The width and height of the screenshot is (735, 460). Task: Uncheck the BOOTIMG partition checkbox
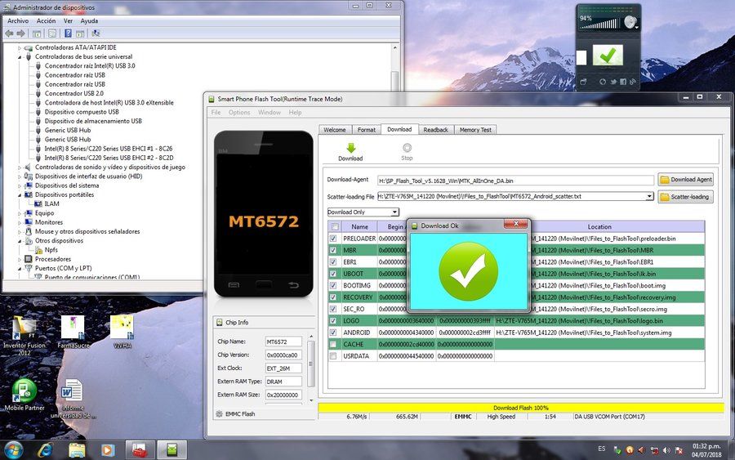tap(333, 285)
